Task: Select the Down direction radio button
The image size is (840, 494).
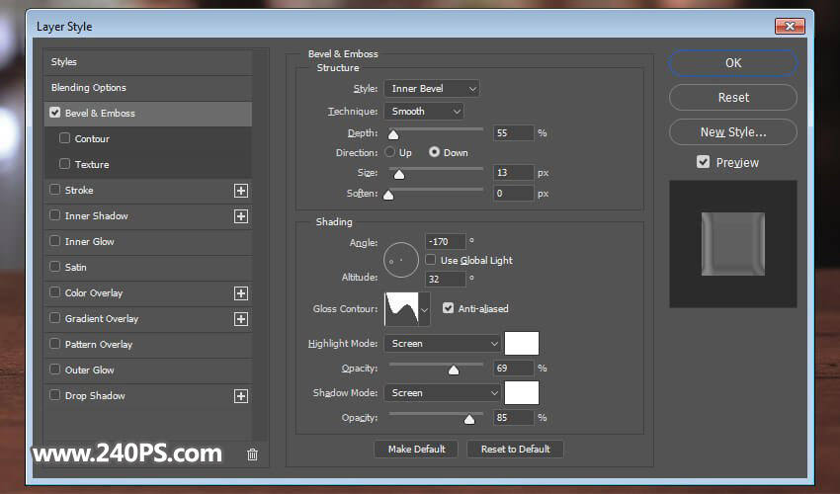Action: click(434, 153)
